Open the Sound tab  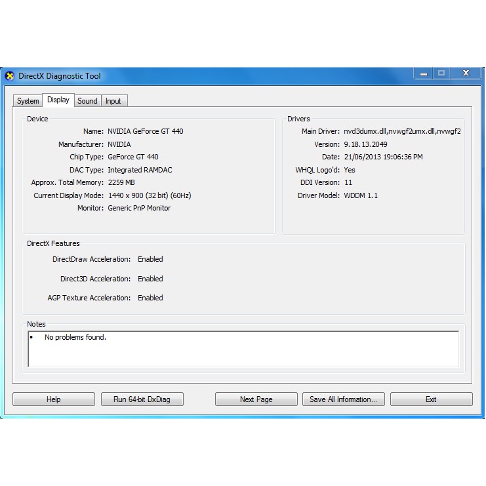coord(87,101)
